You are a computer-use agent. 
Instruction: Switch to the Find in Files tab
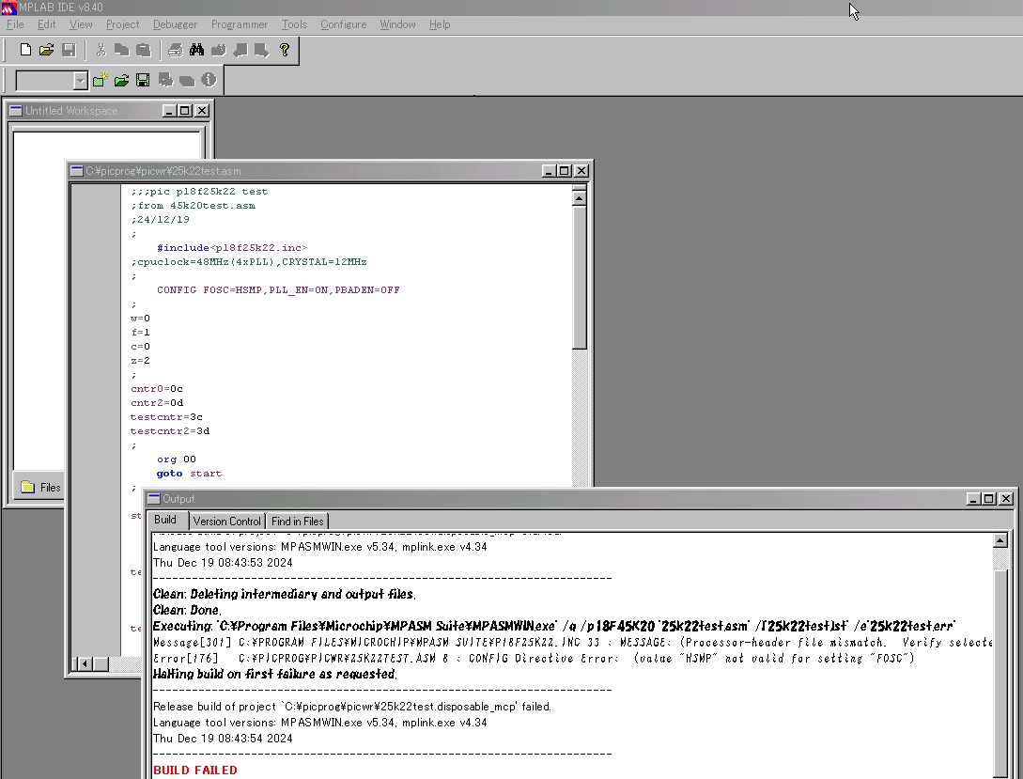click(x=298, y=522)
